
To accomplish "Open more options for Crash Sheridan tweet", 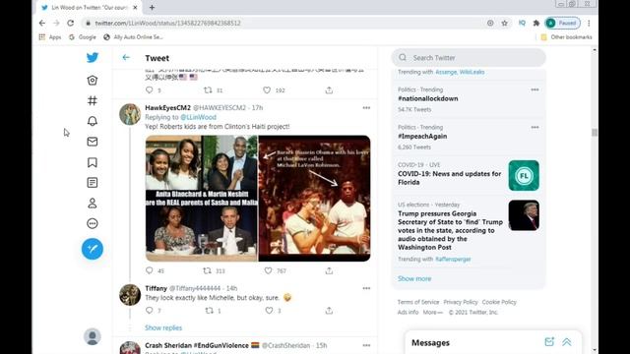I will [366, 345].
